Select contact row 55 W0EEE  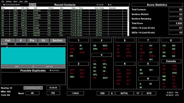pos(64,18)
